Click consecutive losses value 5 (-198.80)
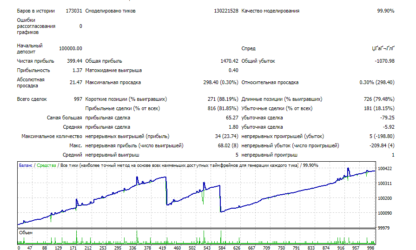 382,136
